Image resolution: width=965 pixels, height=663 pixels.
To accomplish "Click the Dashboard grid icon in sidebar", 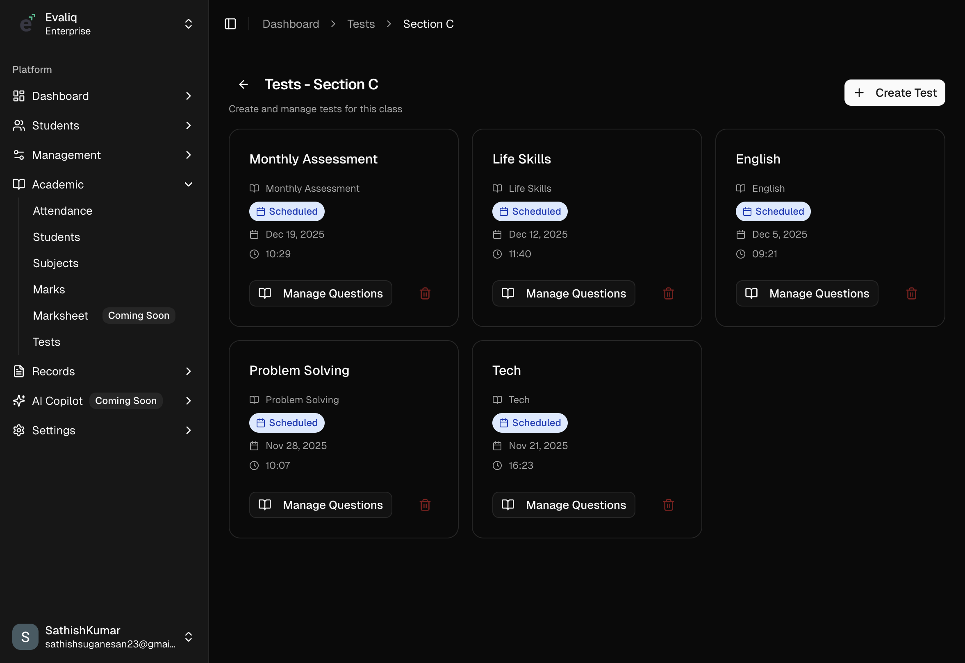I will point(18,96).
